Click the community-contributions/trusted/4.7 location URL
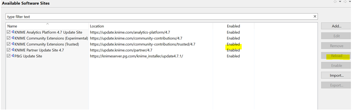Viewport: 353px width, 111px height. [143, 44]
